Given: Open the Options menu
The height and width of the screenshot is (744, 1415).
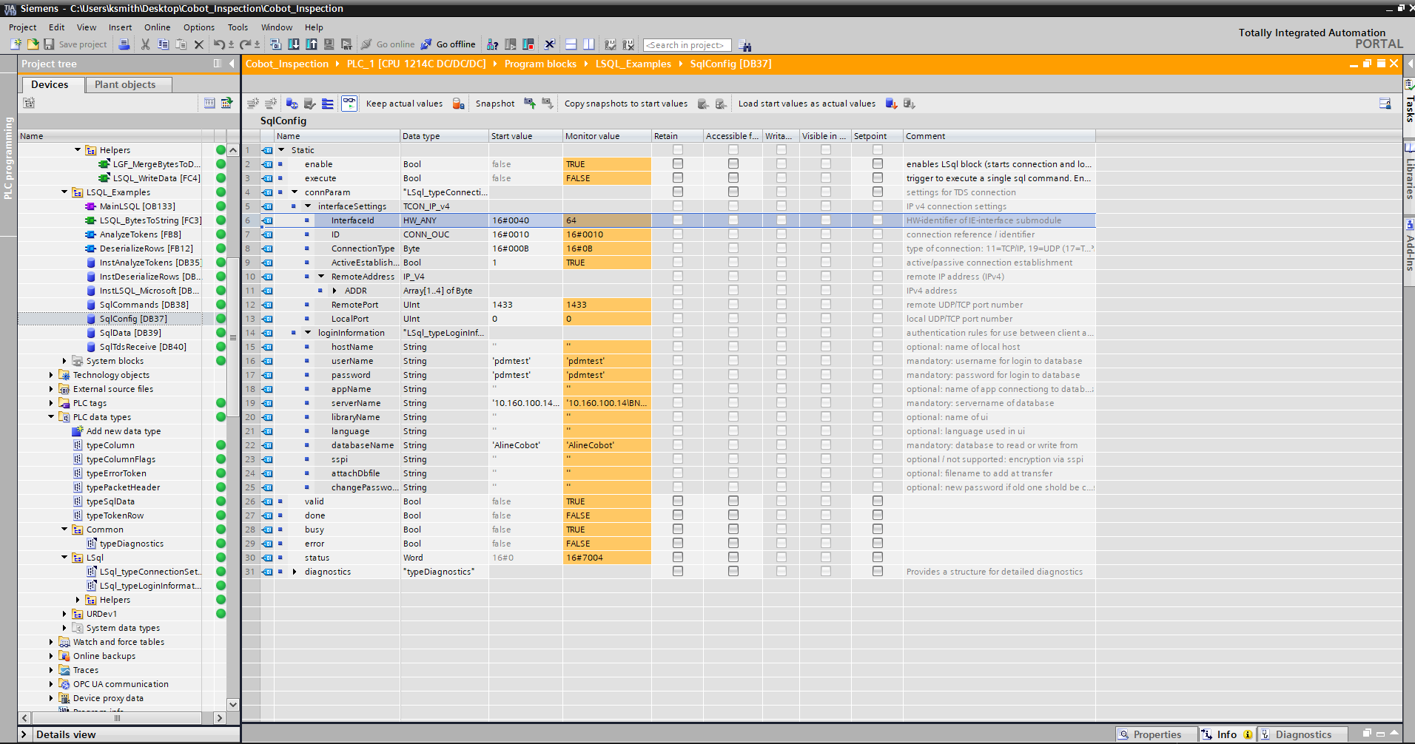Looking at the screenshot, I should (199, 27).
